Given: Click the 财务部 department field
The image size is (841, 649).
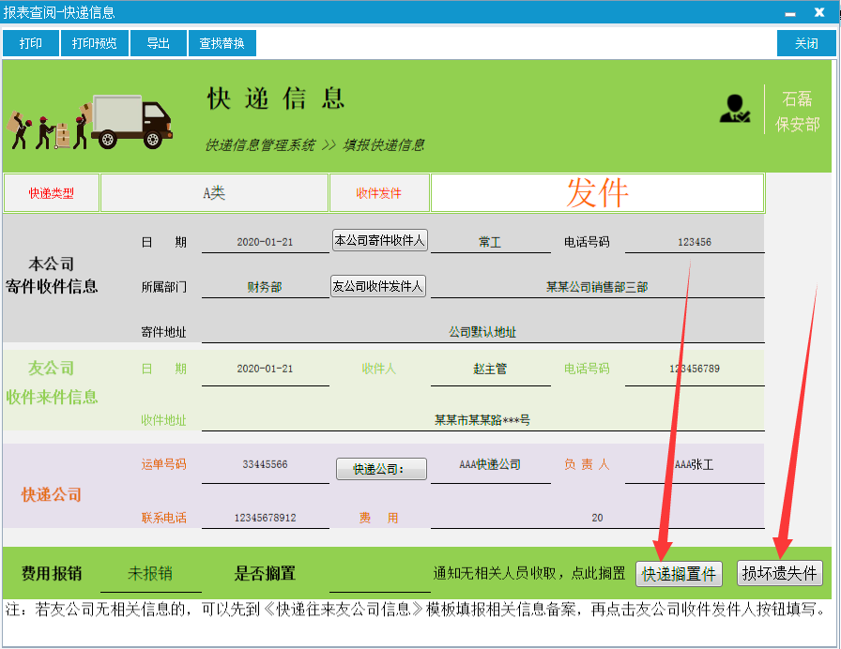Looking at the screenshot, I should [x=265, y=287].
